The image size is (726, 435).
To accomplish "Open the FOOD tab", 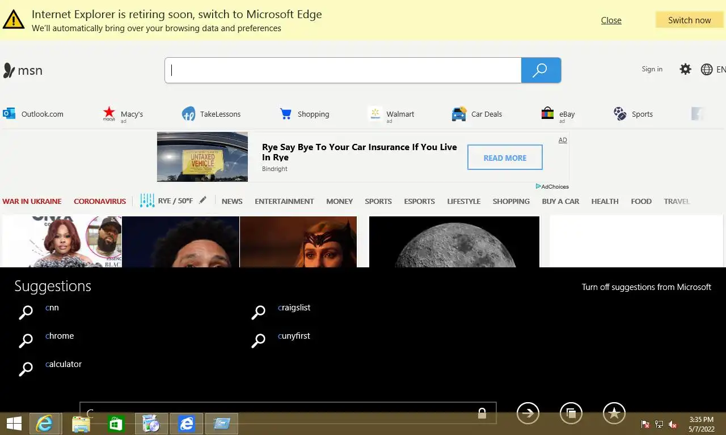I will pyautogui.click(x=641, y=201).
